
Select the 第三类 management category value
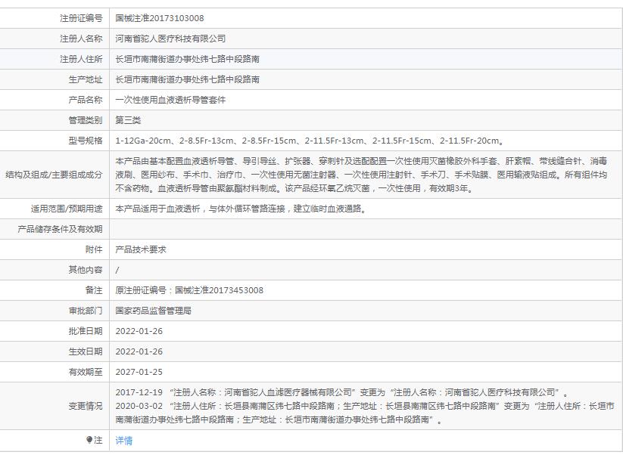tap(129, 120)
